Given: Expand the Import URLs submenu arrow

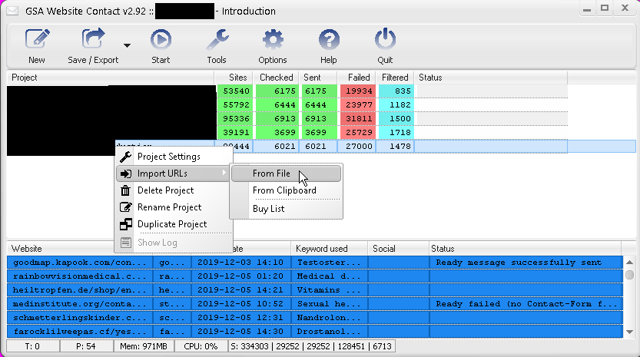Looking at the screenshot, I should point(224,173).
